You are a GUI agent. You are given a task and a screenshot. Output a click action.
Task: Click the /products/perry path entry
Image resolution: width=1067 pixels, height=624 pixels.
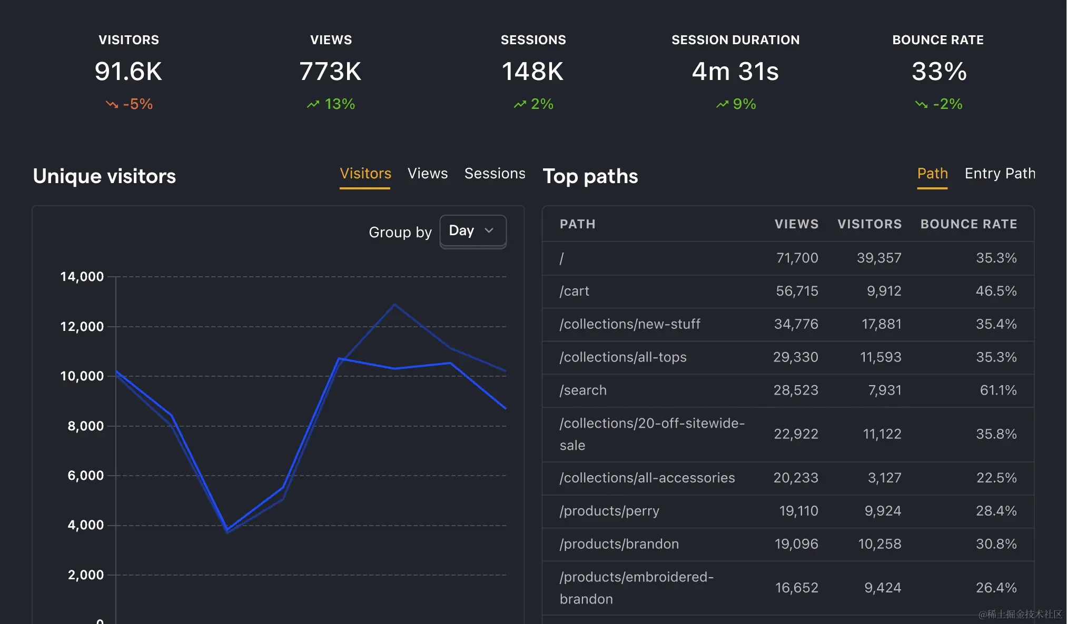pos(609,511)
